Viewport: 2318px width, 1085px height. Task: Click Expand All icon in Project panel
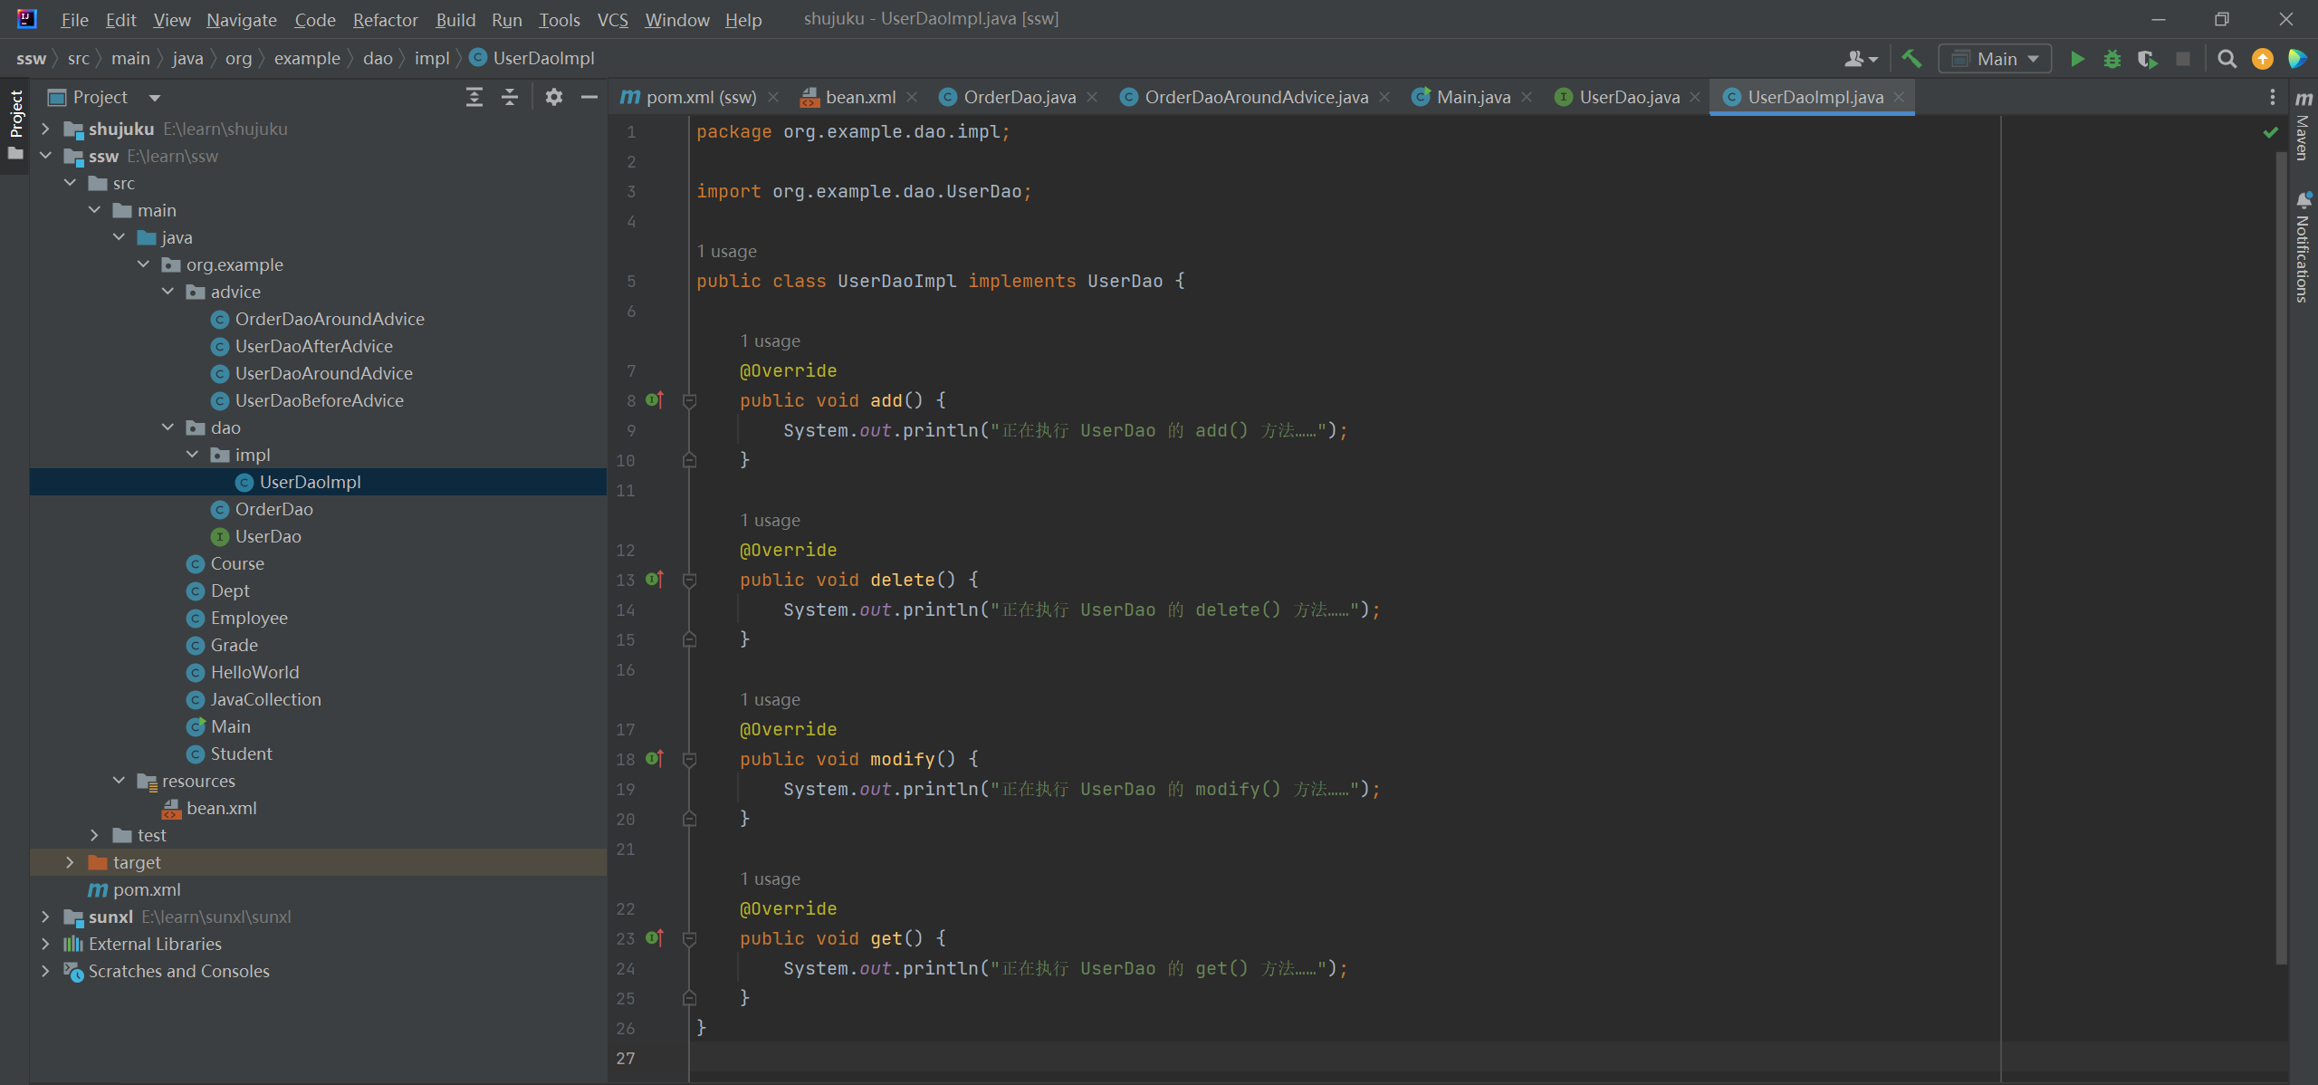474,97
